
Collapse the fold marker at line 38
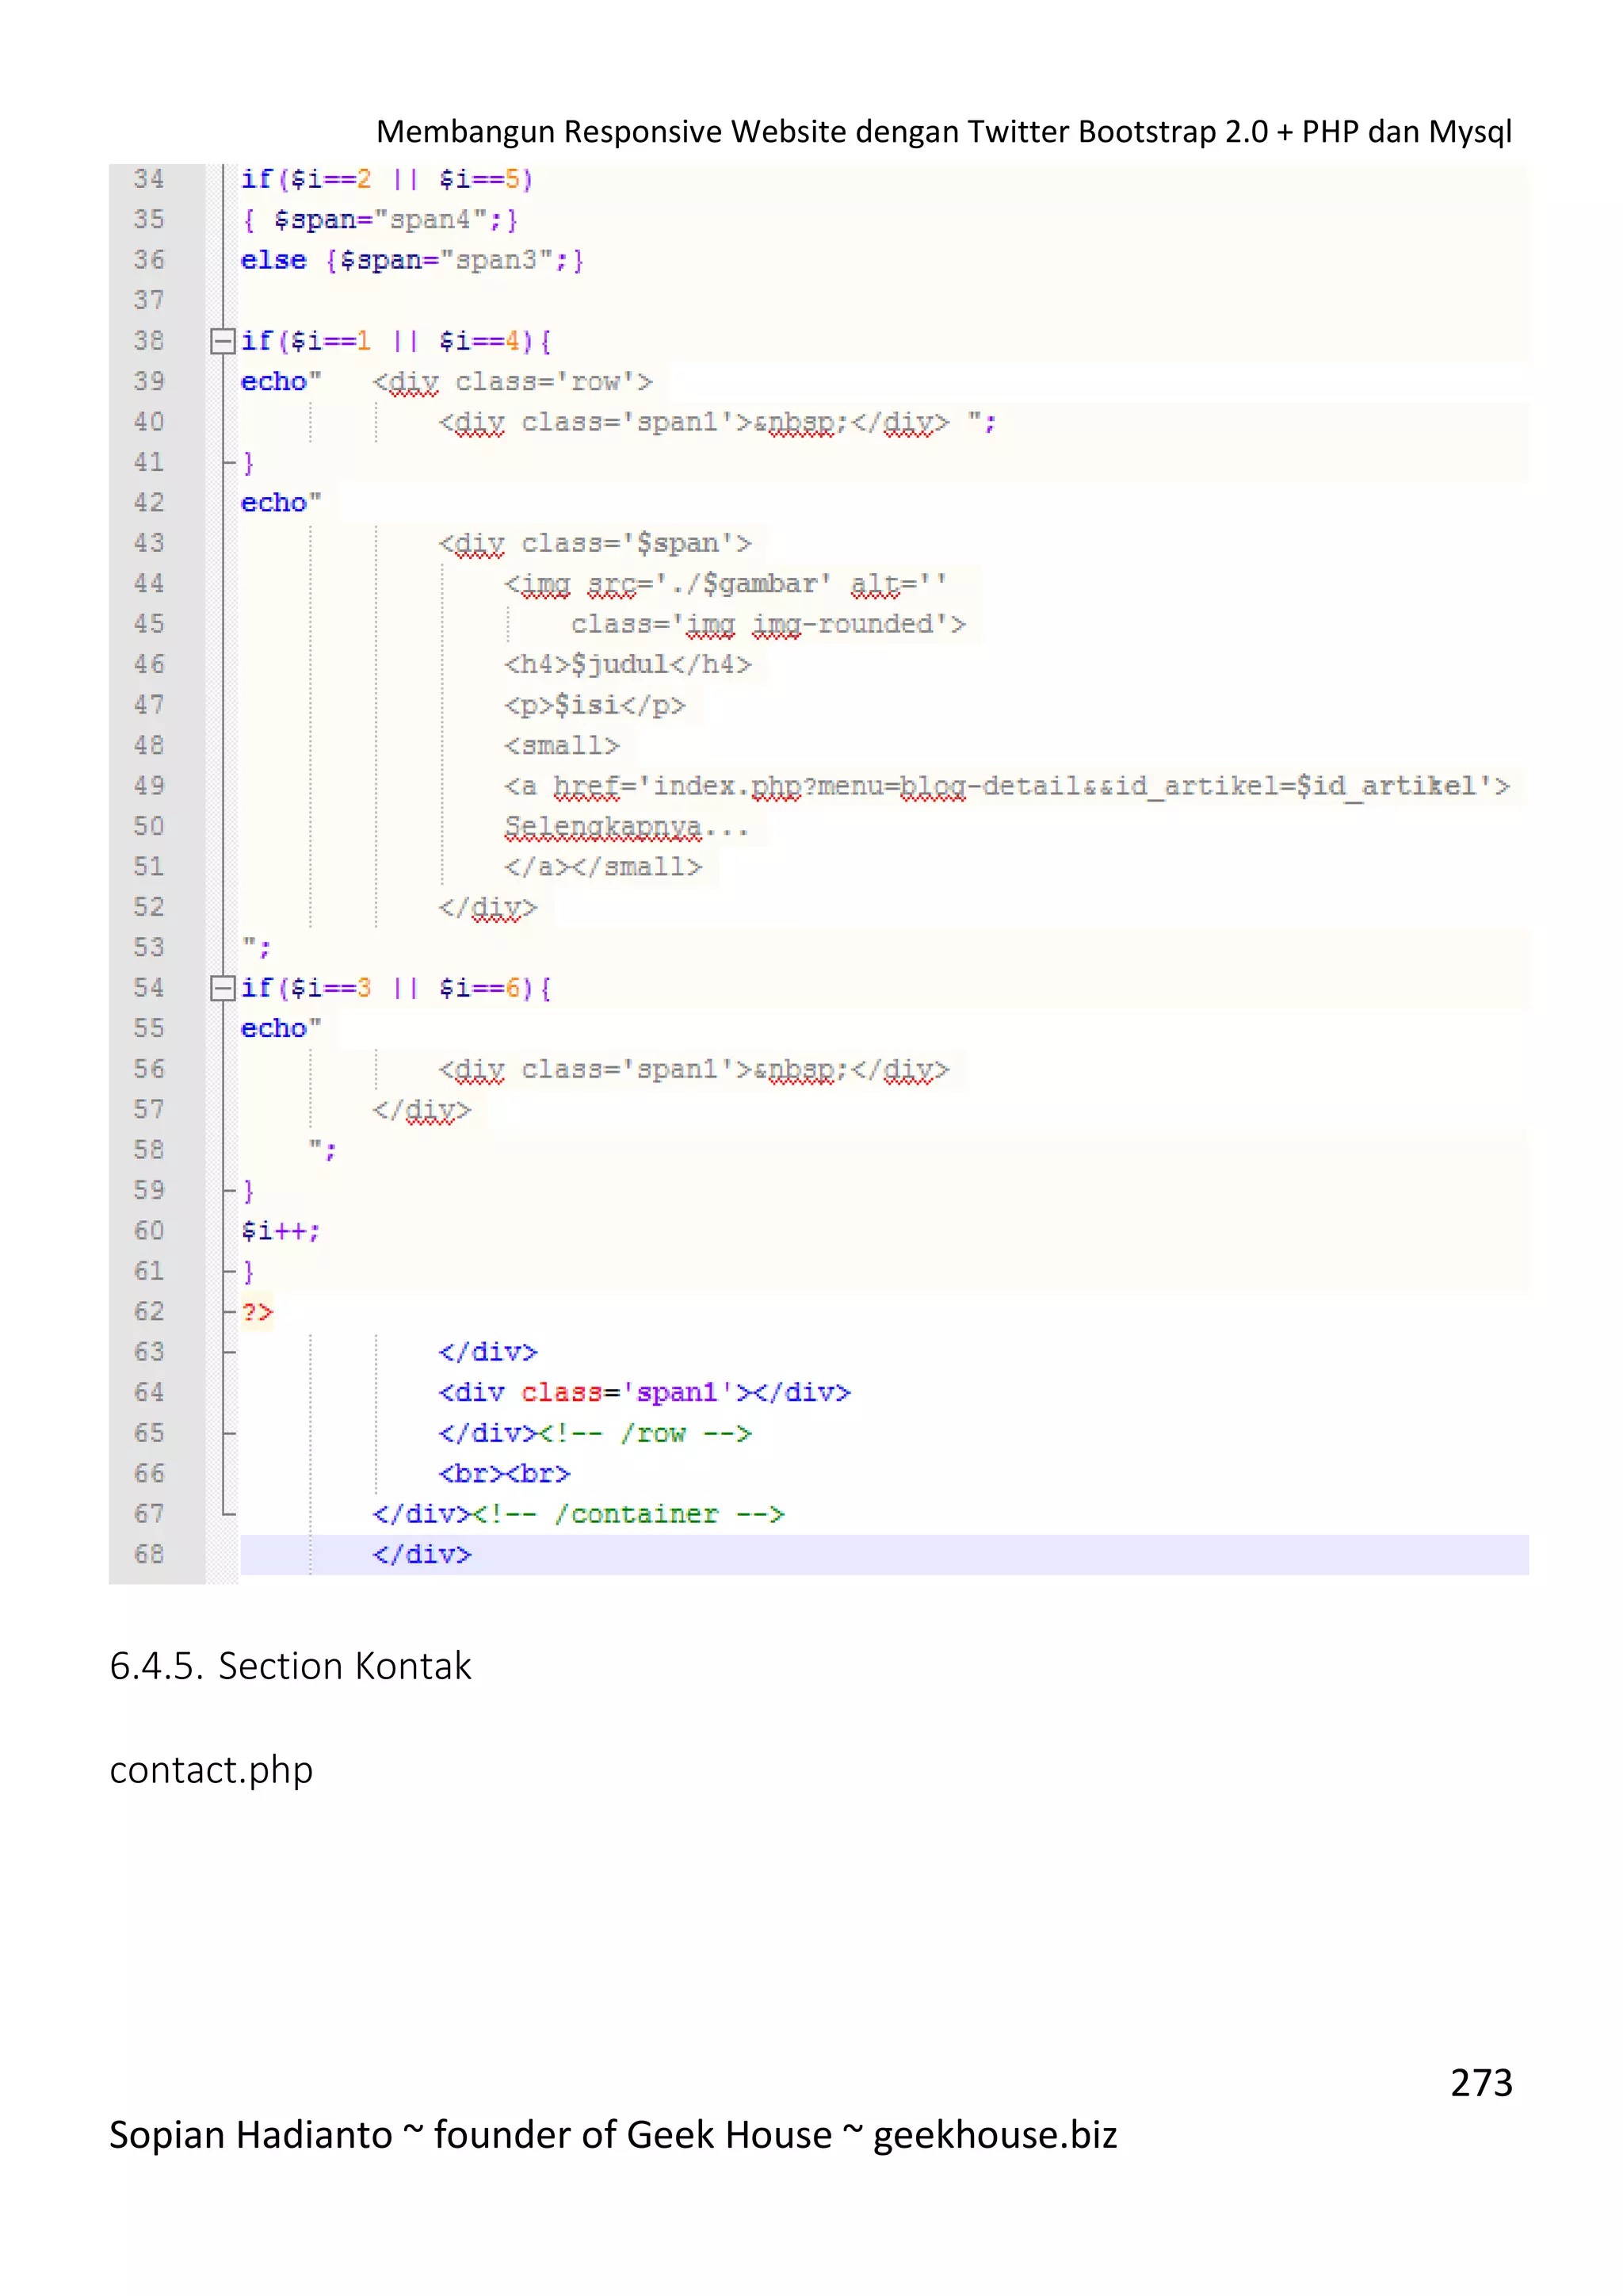tap(223, 341)
